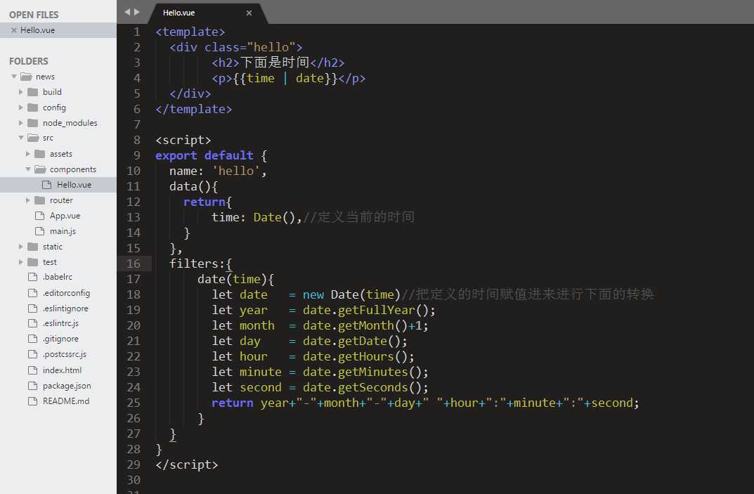Place cursor on 'getFullYear' in line 19

(x=377, y=311)
